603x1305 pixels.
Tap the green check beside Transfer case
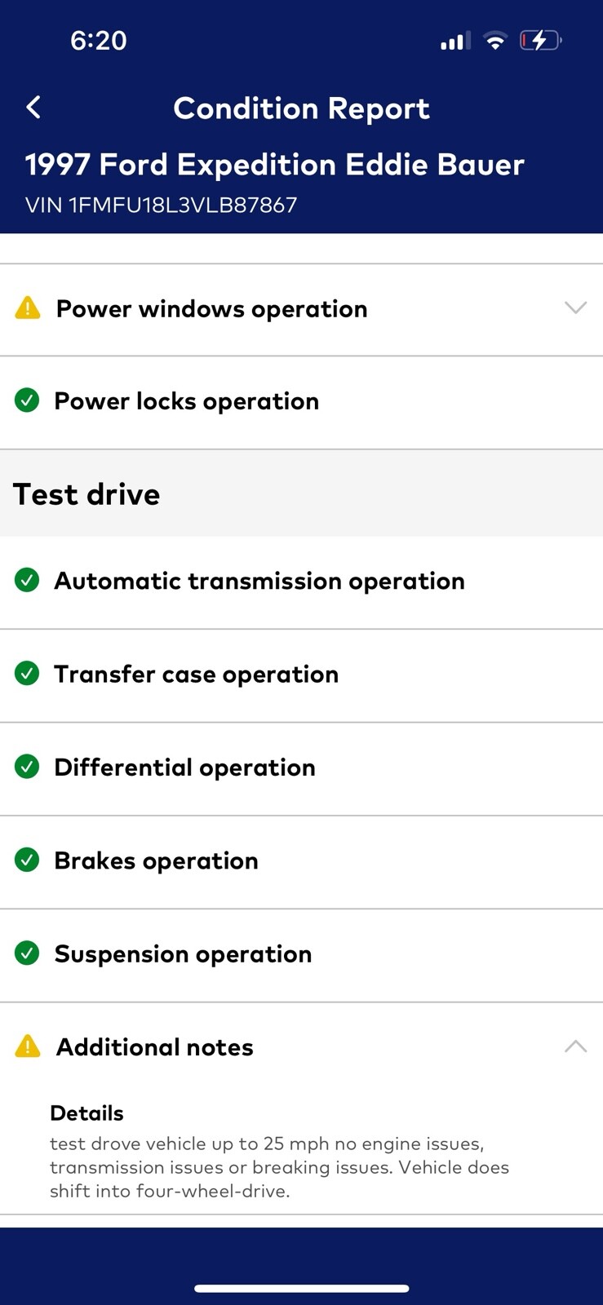point(27,674)
